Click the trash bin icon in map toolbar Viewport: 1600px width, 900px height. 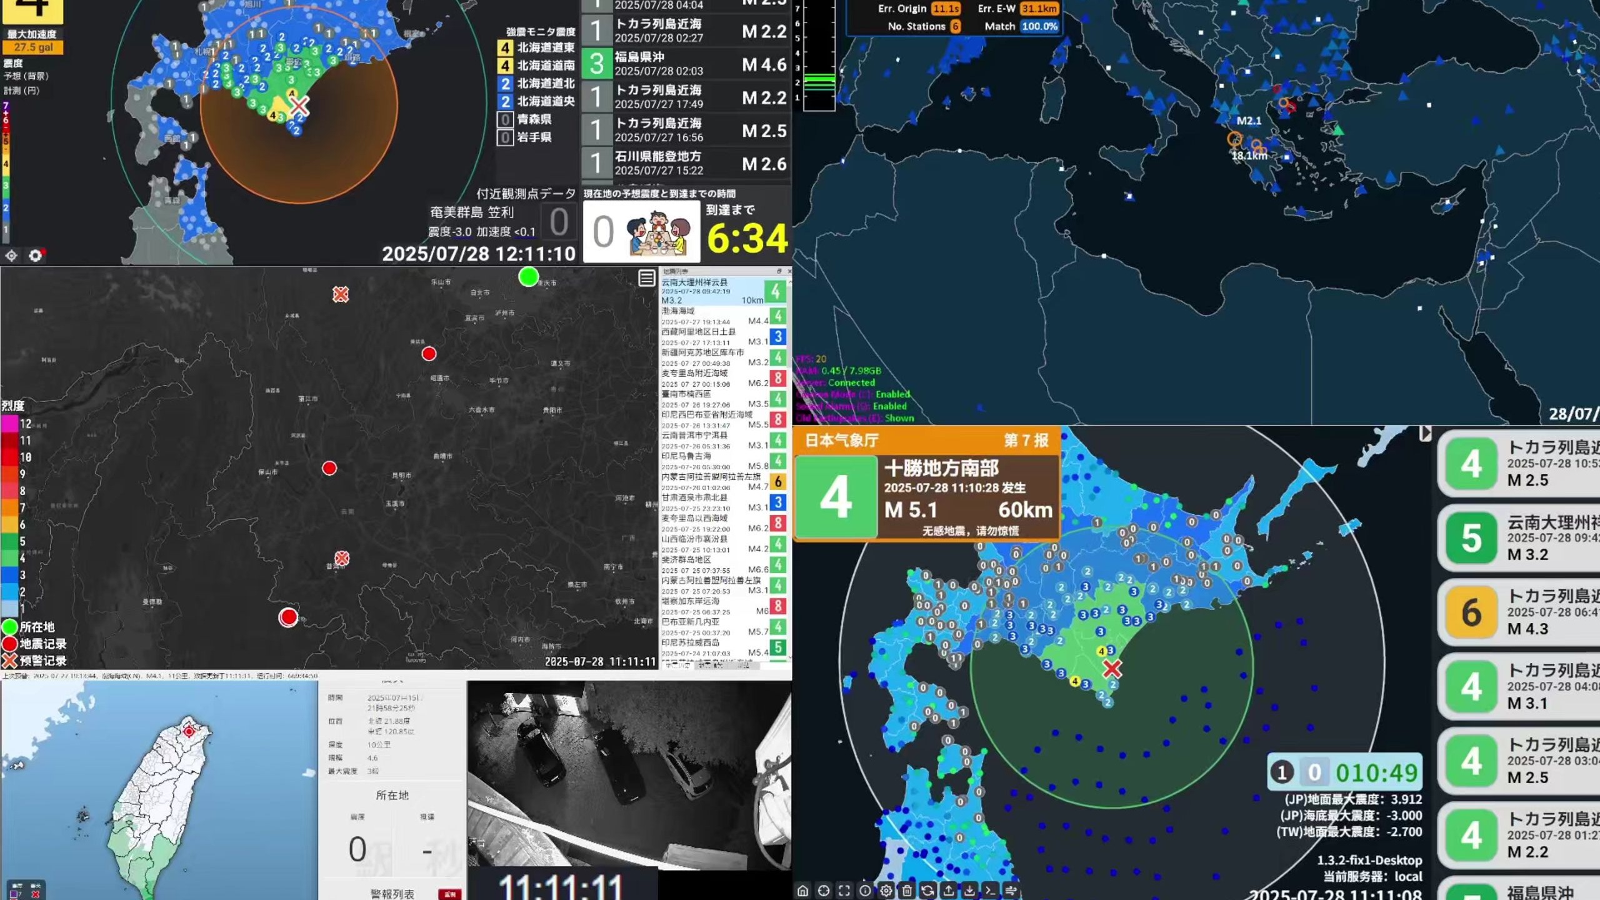click(x=907, y=891)
